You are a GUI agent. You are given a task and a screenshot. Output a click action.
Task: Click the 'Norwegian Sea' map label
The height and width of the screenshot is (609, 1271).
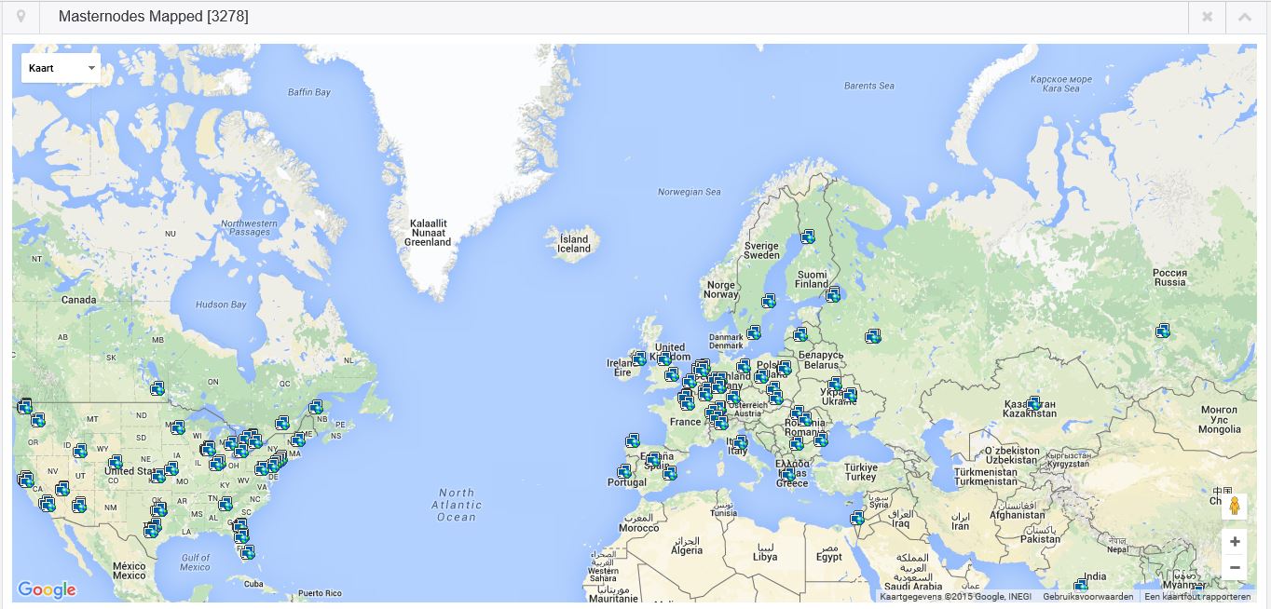click(x=690, y=192)
